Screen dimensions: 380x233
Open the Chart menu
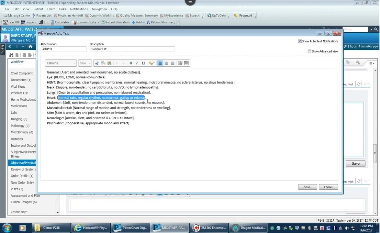51,9
